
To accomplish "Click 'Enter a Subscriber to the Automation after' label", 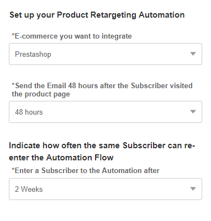I will coord(86,171).
